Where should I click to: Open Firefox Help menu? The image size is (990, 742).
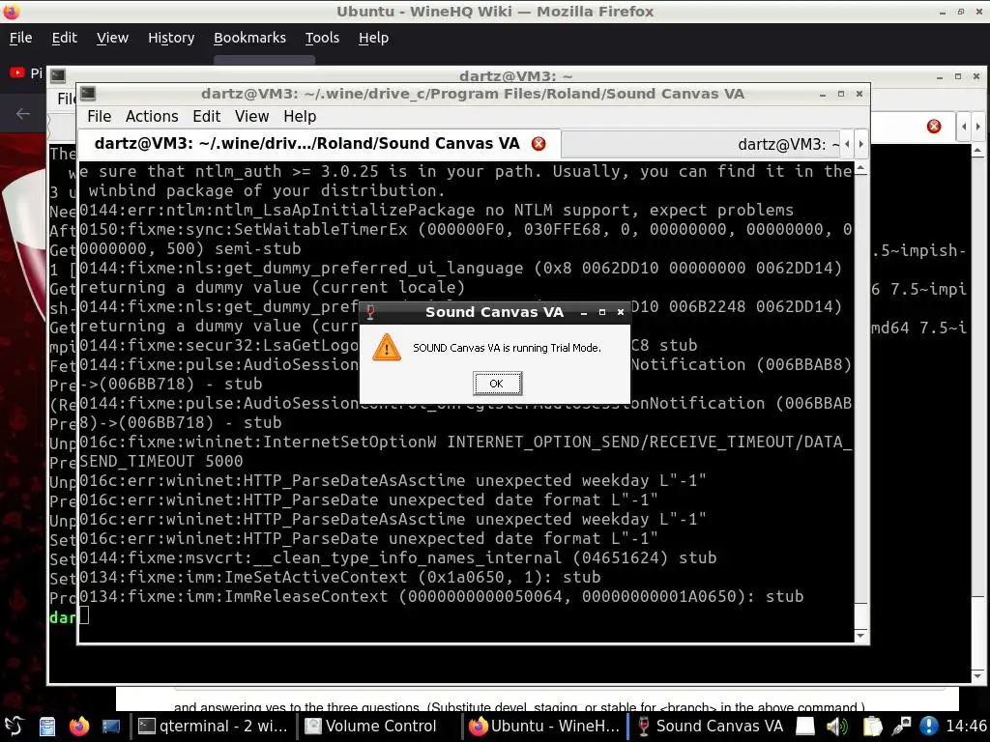click(373, 38)
